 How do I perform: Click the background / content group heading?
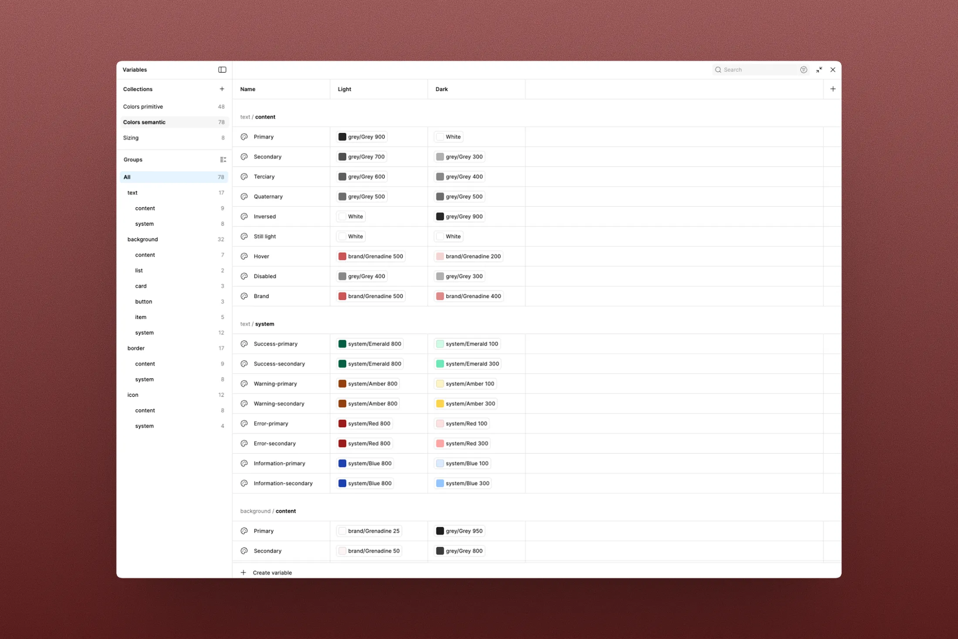(268, 511)
